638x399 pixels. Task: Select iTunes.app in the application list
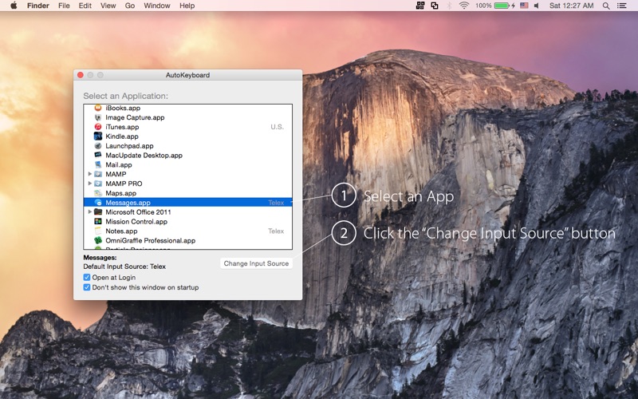pyautogui.click(x=122, y=127)
